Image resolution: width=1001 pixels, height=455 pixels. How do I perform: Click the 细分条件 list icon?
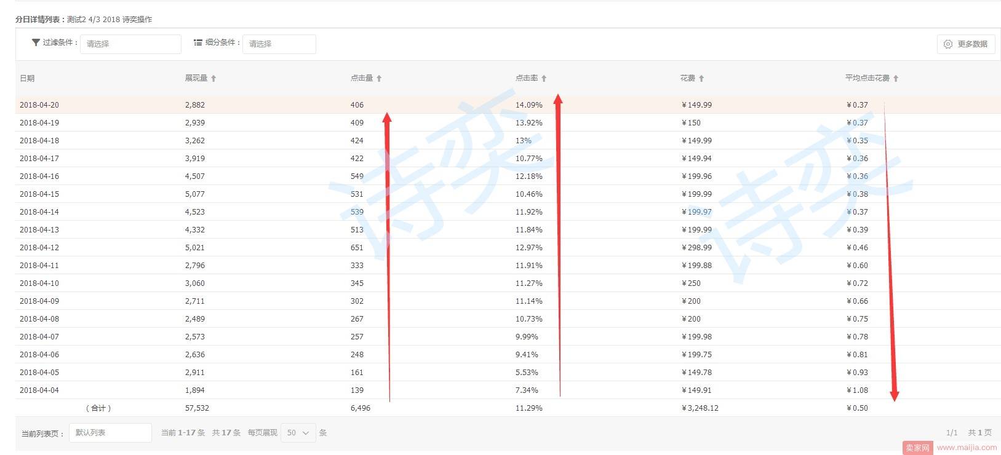tap(198, 43)
